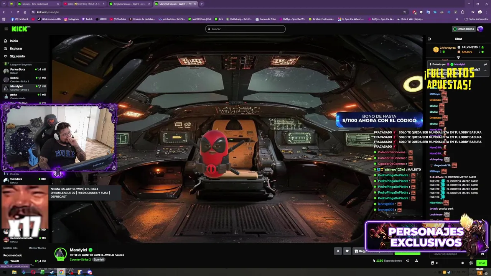The height and width of the screenshot is (276, 491).
Task: Open the Chrome extensions puzzle icon
Action: [463, 12]
